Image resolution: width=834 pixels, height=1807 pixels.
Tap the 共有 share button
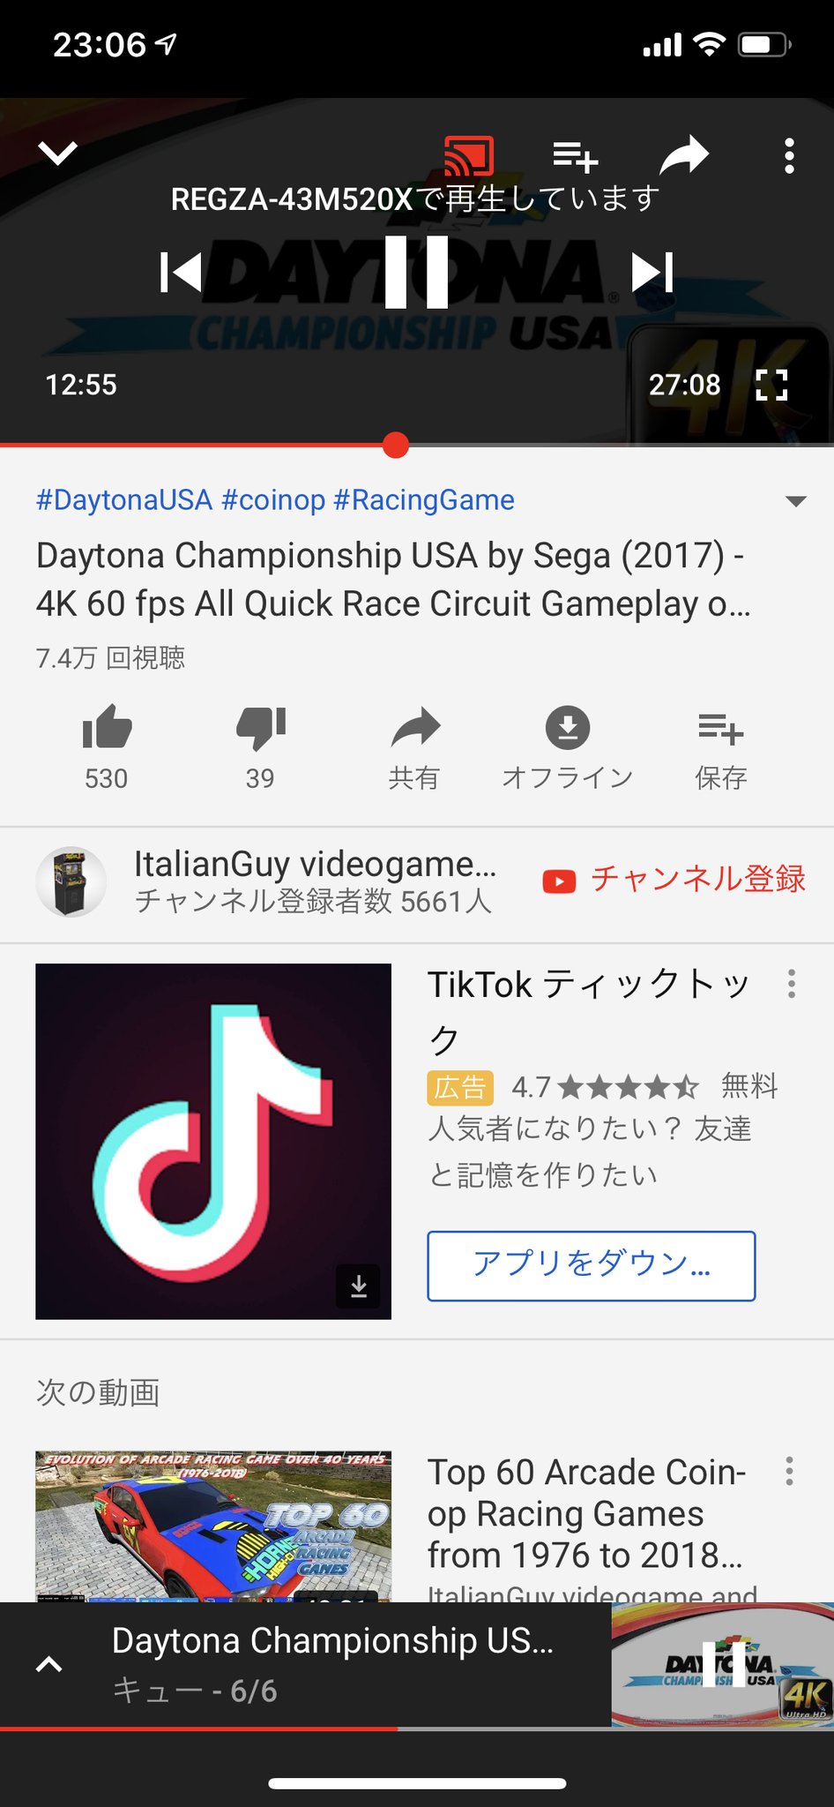point(414,747)
